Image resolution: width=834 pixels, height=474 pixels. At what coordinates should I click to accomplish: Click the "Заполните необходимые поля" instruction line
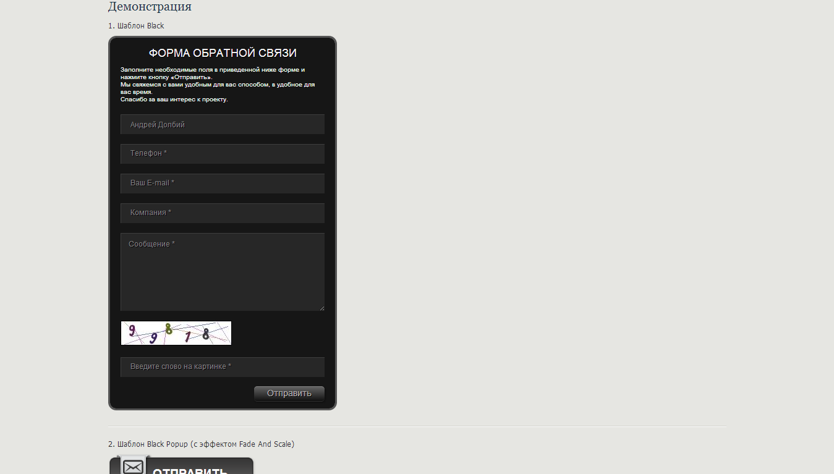point(212,70)
